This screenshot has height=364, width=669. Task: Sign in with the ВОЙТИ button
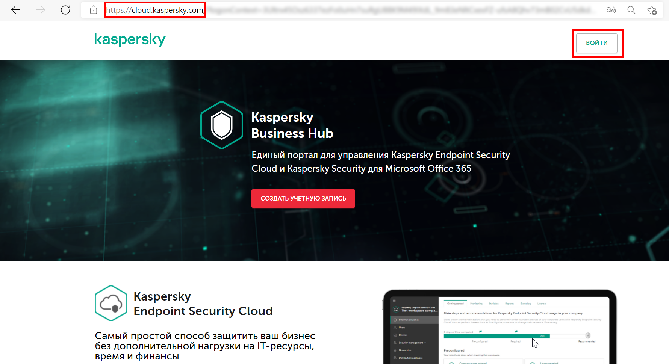(597, 43)
